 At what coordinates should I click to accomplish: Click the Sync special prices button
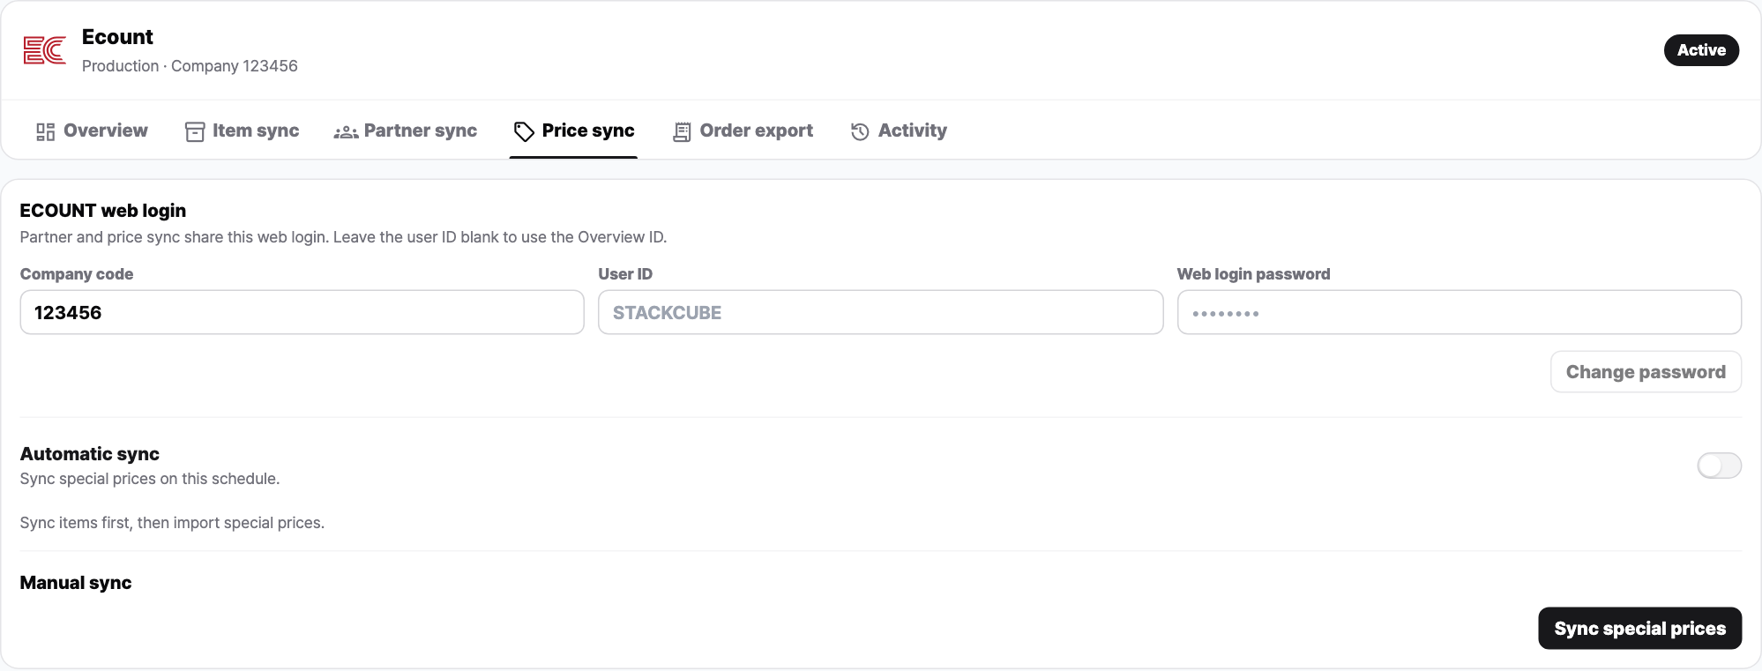(x=1639, y=629)
